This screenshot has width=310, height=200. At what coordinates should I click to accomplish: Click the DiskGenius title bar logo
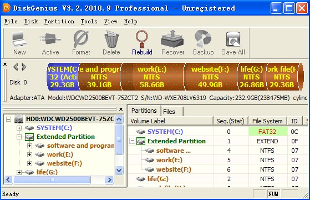[6, 8]
